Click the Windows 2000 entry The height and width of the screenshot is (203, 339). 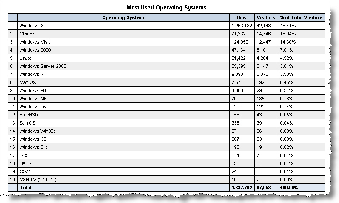34,50
